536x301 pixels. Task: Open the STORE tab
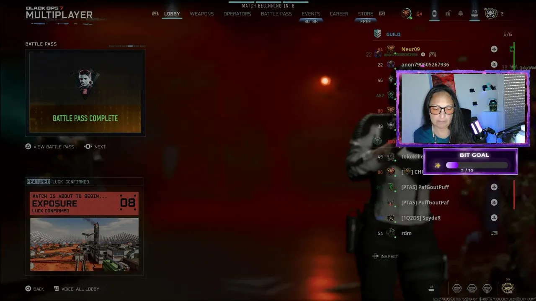366,14
